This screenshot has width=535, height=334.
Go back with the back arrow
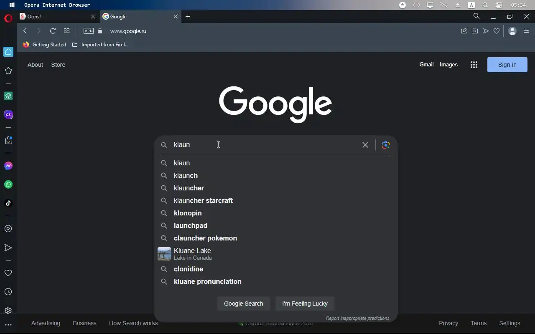click(25, 31)
